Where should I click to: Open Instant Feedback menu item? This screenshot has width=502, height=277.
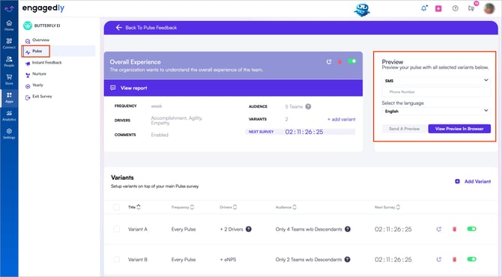pos(46,63)
